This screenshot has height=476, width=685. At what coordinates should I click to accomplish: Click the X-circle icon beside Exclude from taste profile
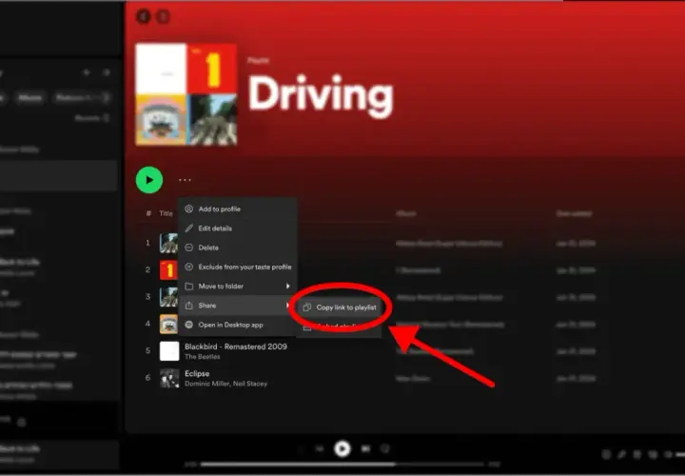pos(188,267)
